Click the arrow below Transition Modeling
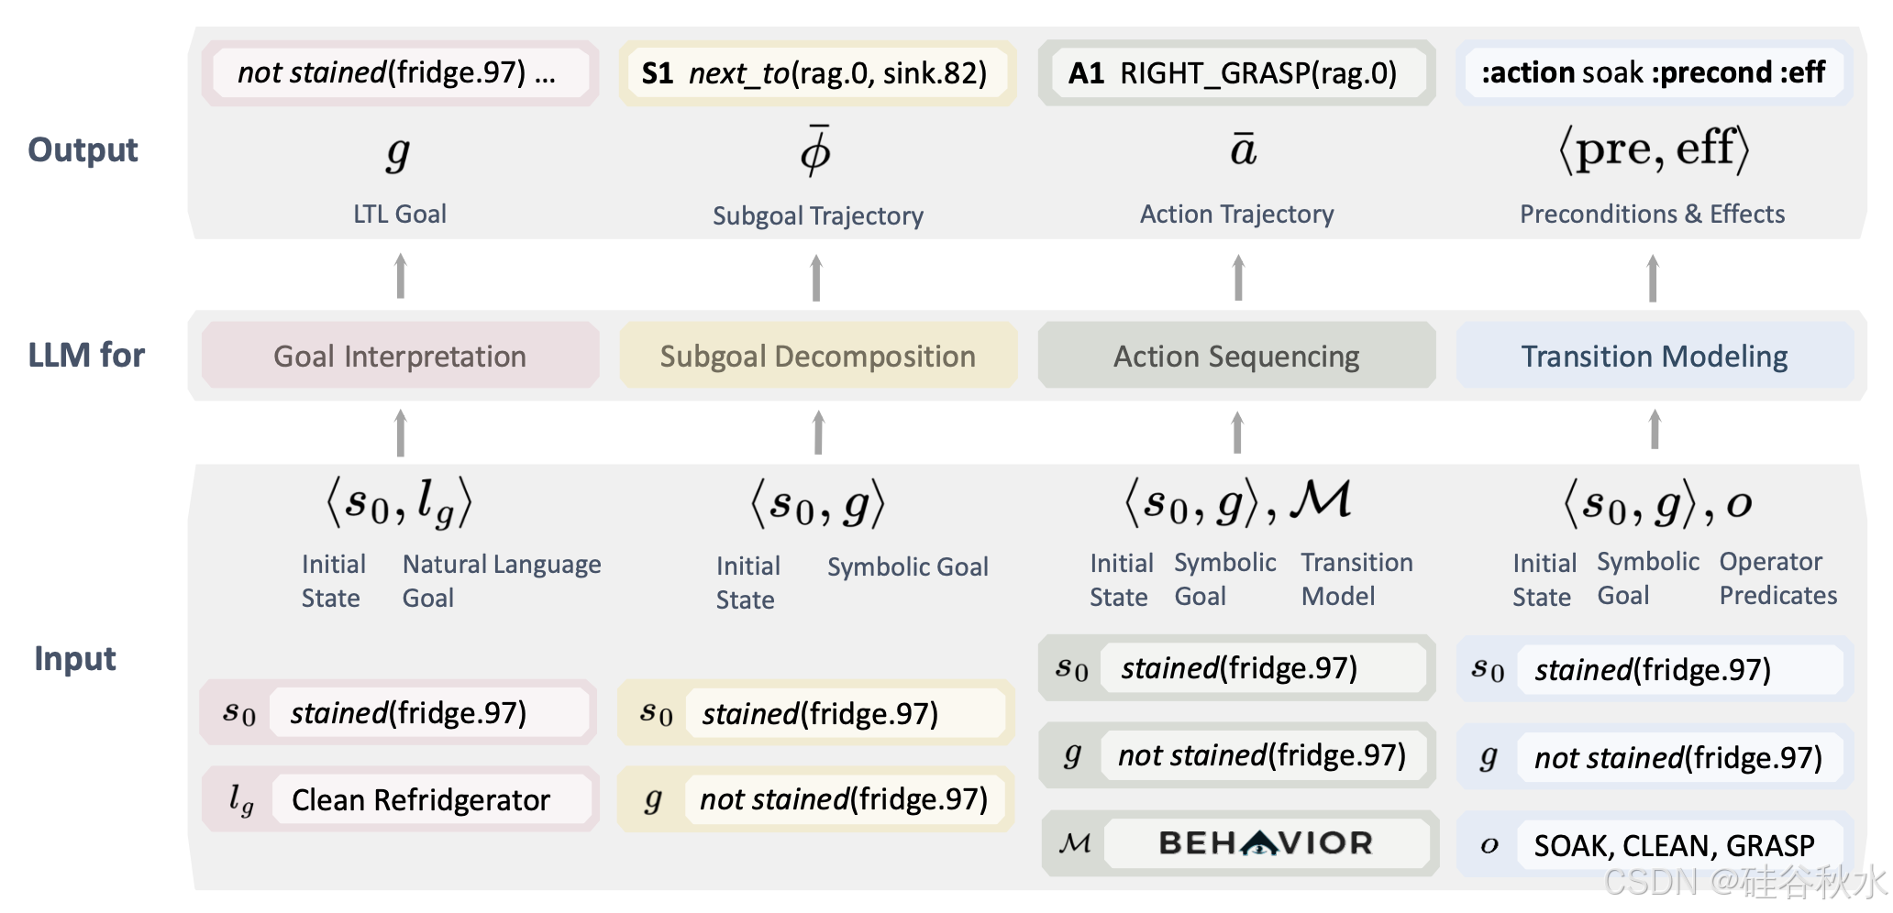1893x913 pixels. point(1655,429)
